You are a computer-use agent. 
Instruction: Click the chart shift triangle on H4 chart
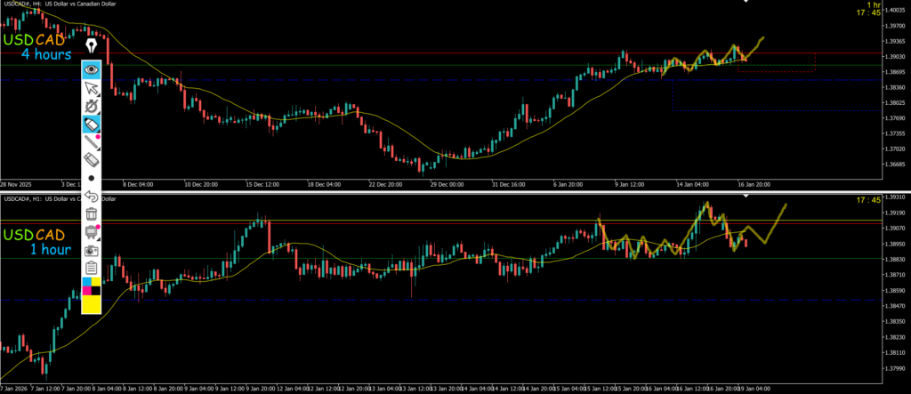[x=746, y=3]
